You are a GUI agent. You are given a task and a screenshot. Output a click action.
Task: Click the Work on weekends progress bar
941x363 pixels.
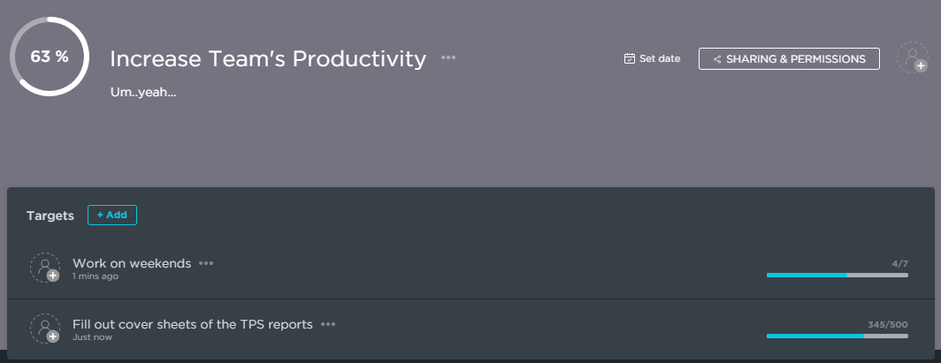pyautogui.click(x=837, y=276)
